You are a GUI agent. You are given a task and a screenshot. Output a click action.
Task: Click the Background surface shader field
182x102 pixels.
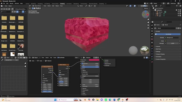click(x=172, y=38)
